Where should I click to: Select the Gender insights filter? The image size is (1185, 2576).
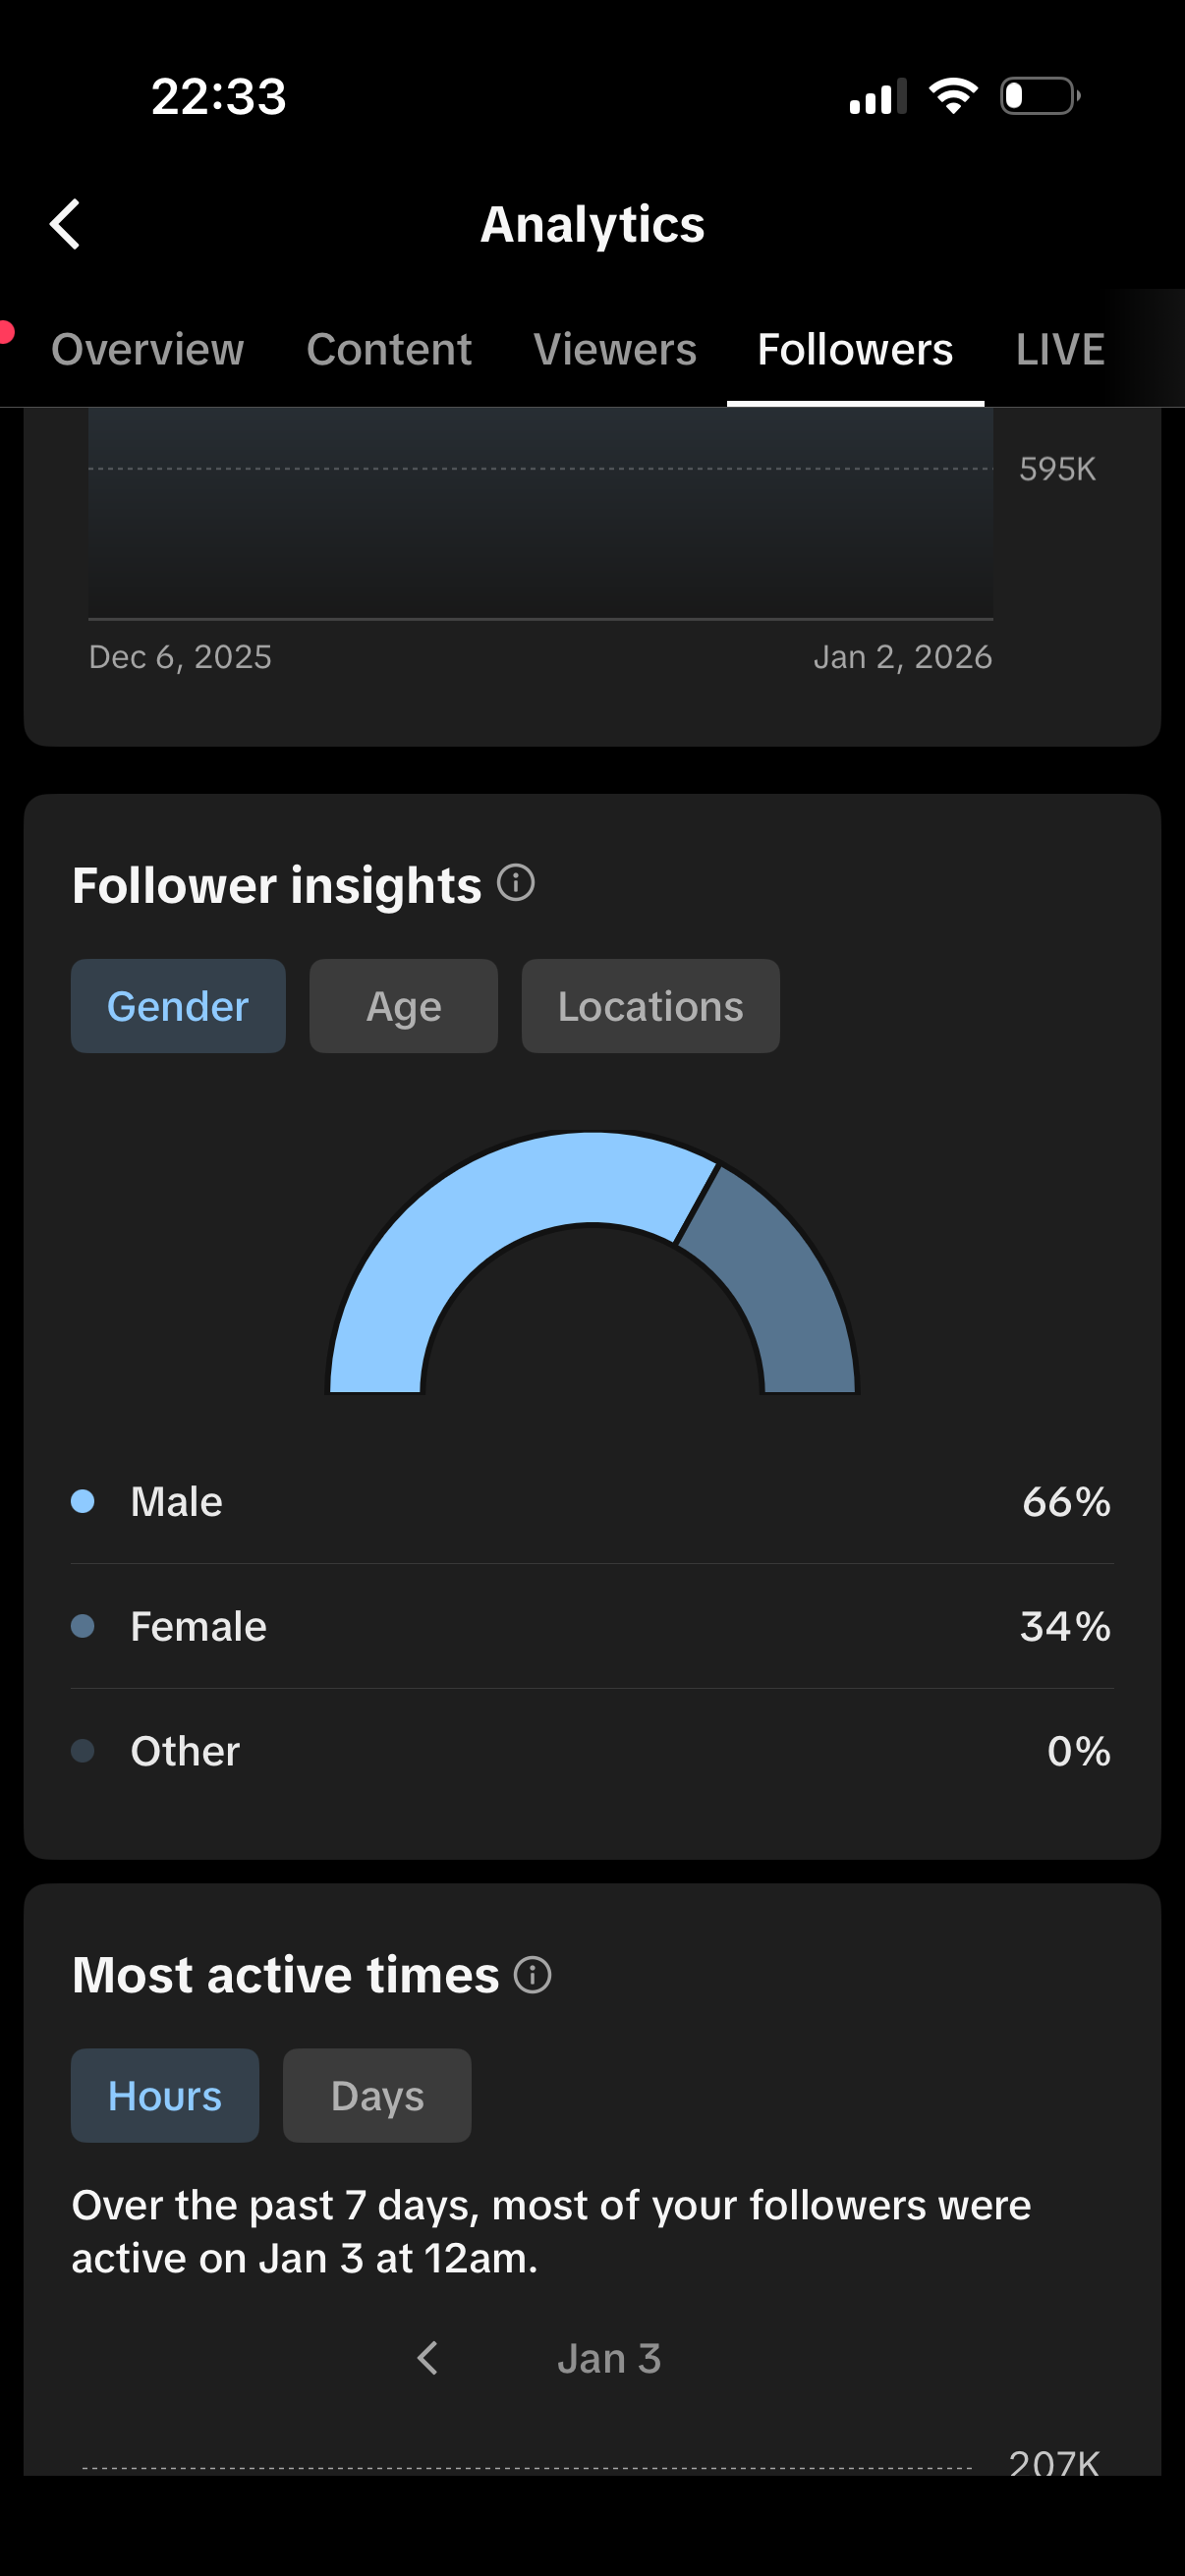(x=178, y=1006)
